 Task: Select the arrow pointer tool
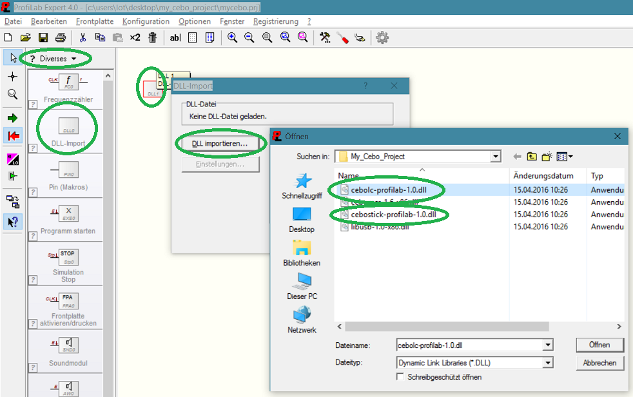click(13, 58)
